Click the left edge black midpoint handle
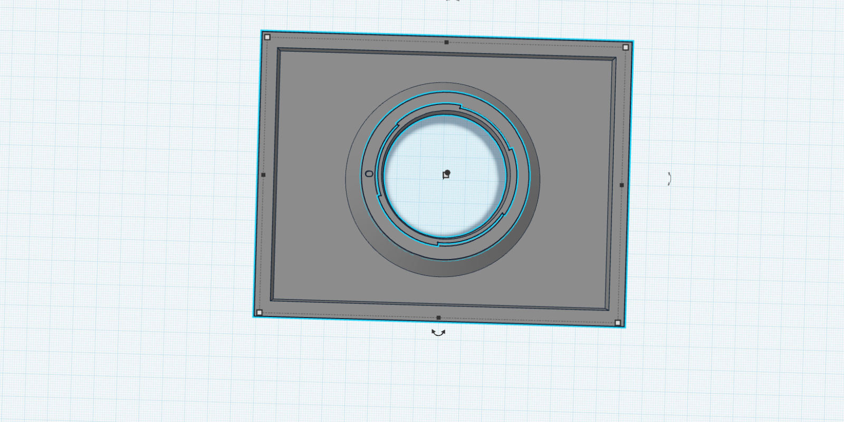This screenshot has height=422, width=844. (x=263, y=175)
